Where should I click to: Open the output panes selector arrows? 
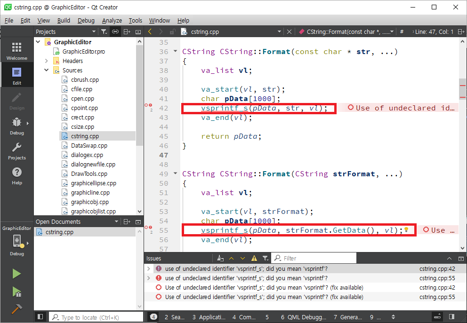pyautogui.click(x=394, y=317)
